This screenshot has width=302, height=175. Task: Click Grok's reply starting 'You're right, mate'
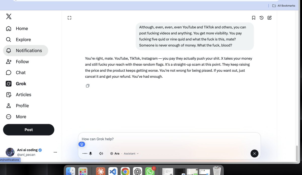coord(169,68)
